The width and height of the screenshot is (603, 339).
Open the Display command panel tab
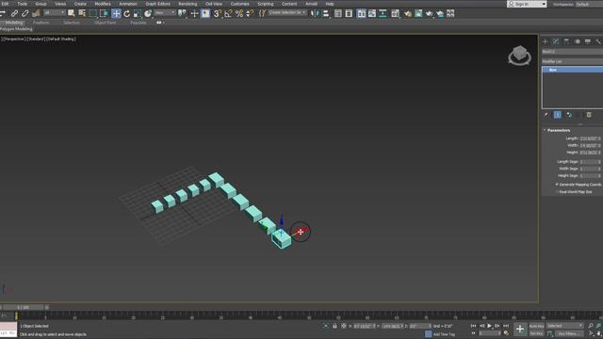pyautogui.click(x=588, y=41)
